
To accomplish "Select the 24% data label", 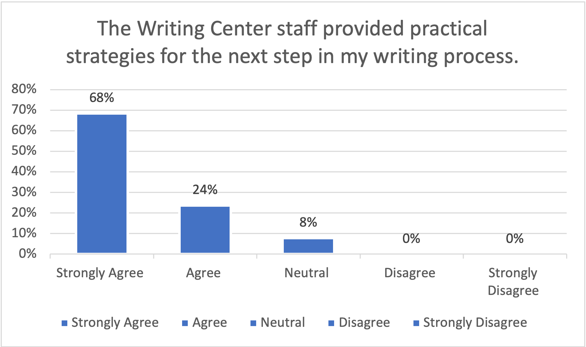I will point(205,190).
